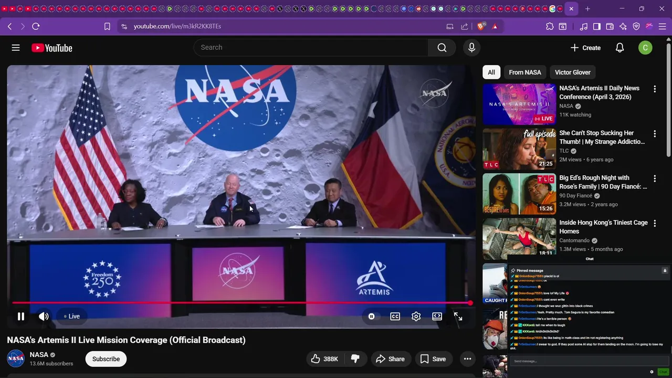
Task: Click the search magnifier button
Action: [x=442, y=48]
